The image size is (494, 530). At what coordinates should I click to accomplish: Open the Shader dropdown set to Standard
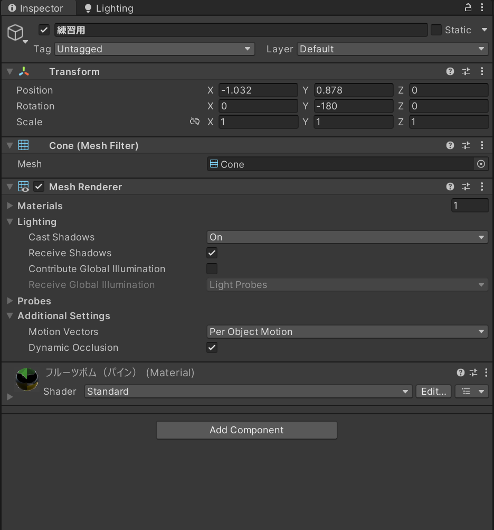pos(248,392)
